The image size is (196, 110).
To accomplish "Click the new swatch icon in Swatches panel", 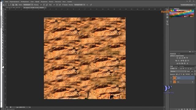I will click(190, 52).
